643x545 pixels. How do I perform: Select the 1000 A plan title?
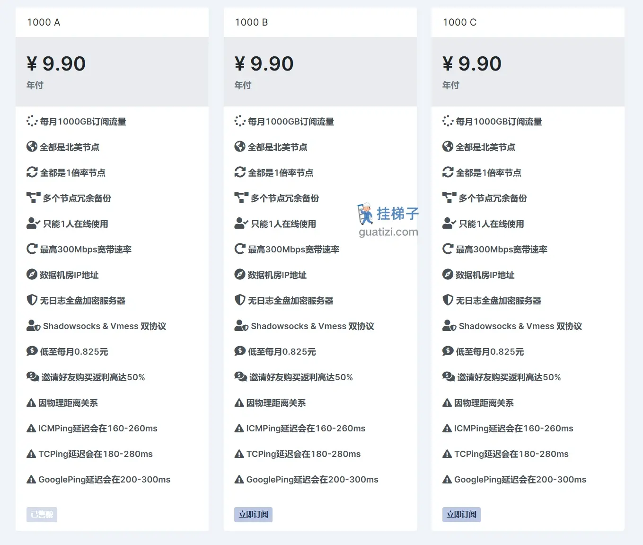[44, 22]
